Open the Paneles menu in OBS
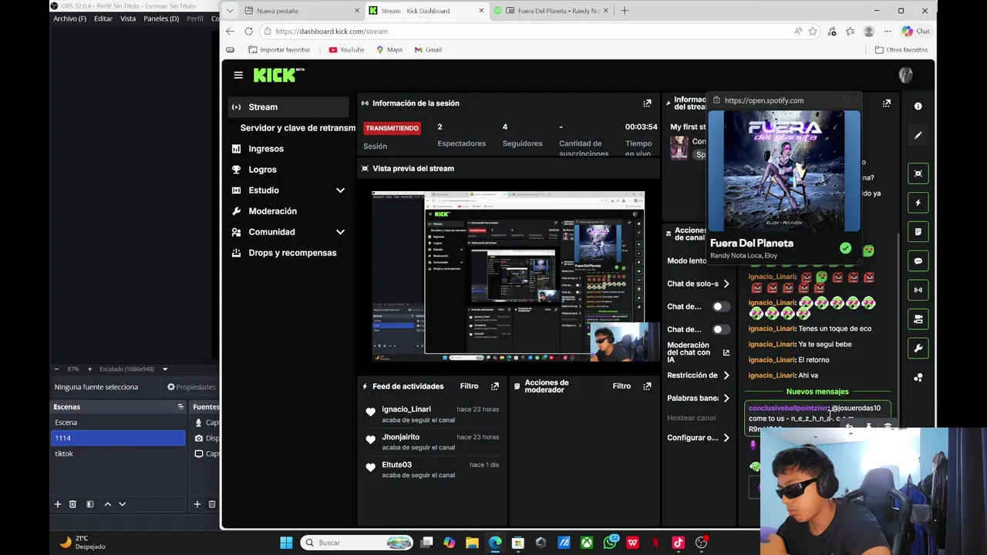 [160, 18]
